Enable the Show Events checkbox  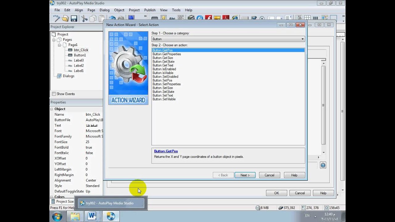click(x=54, y=94)
